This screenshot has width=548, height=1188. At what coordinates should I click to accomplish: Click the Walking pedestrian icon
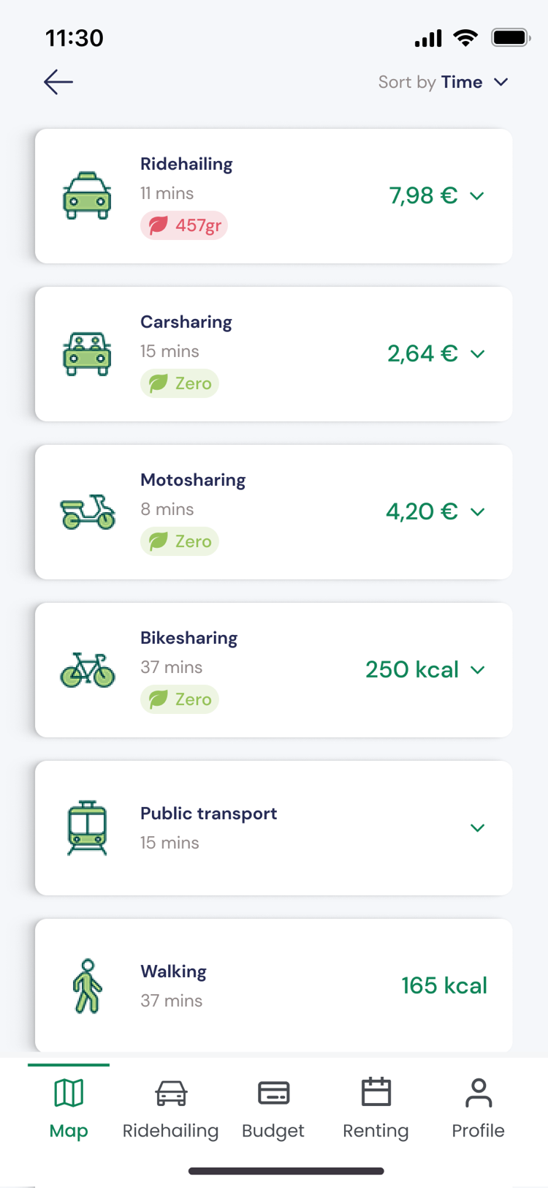(87, 986)
